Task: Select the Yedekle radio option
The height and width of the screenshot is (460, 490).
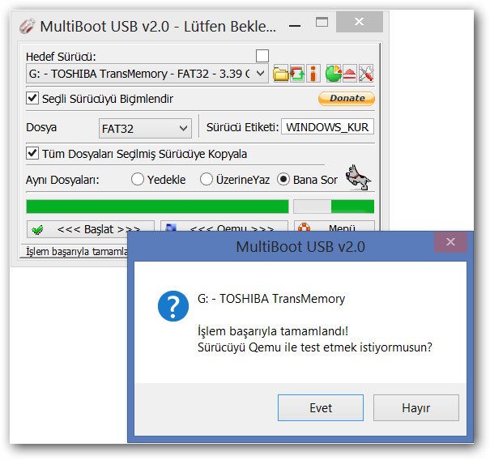Action: pos(138,180)
